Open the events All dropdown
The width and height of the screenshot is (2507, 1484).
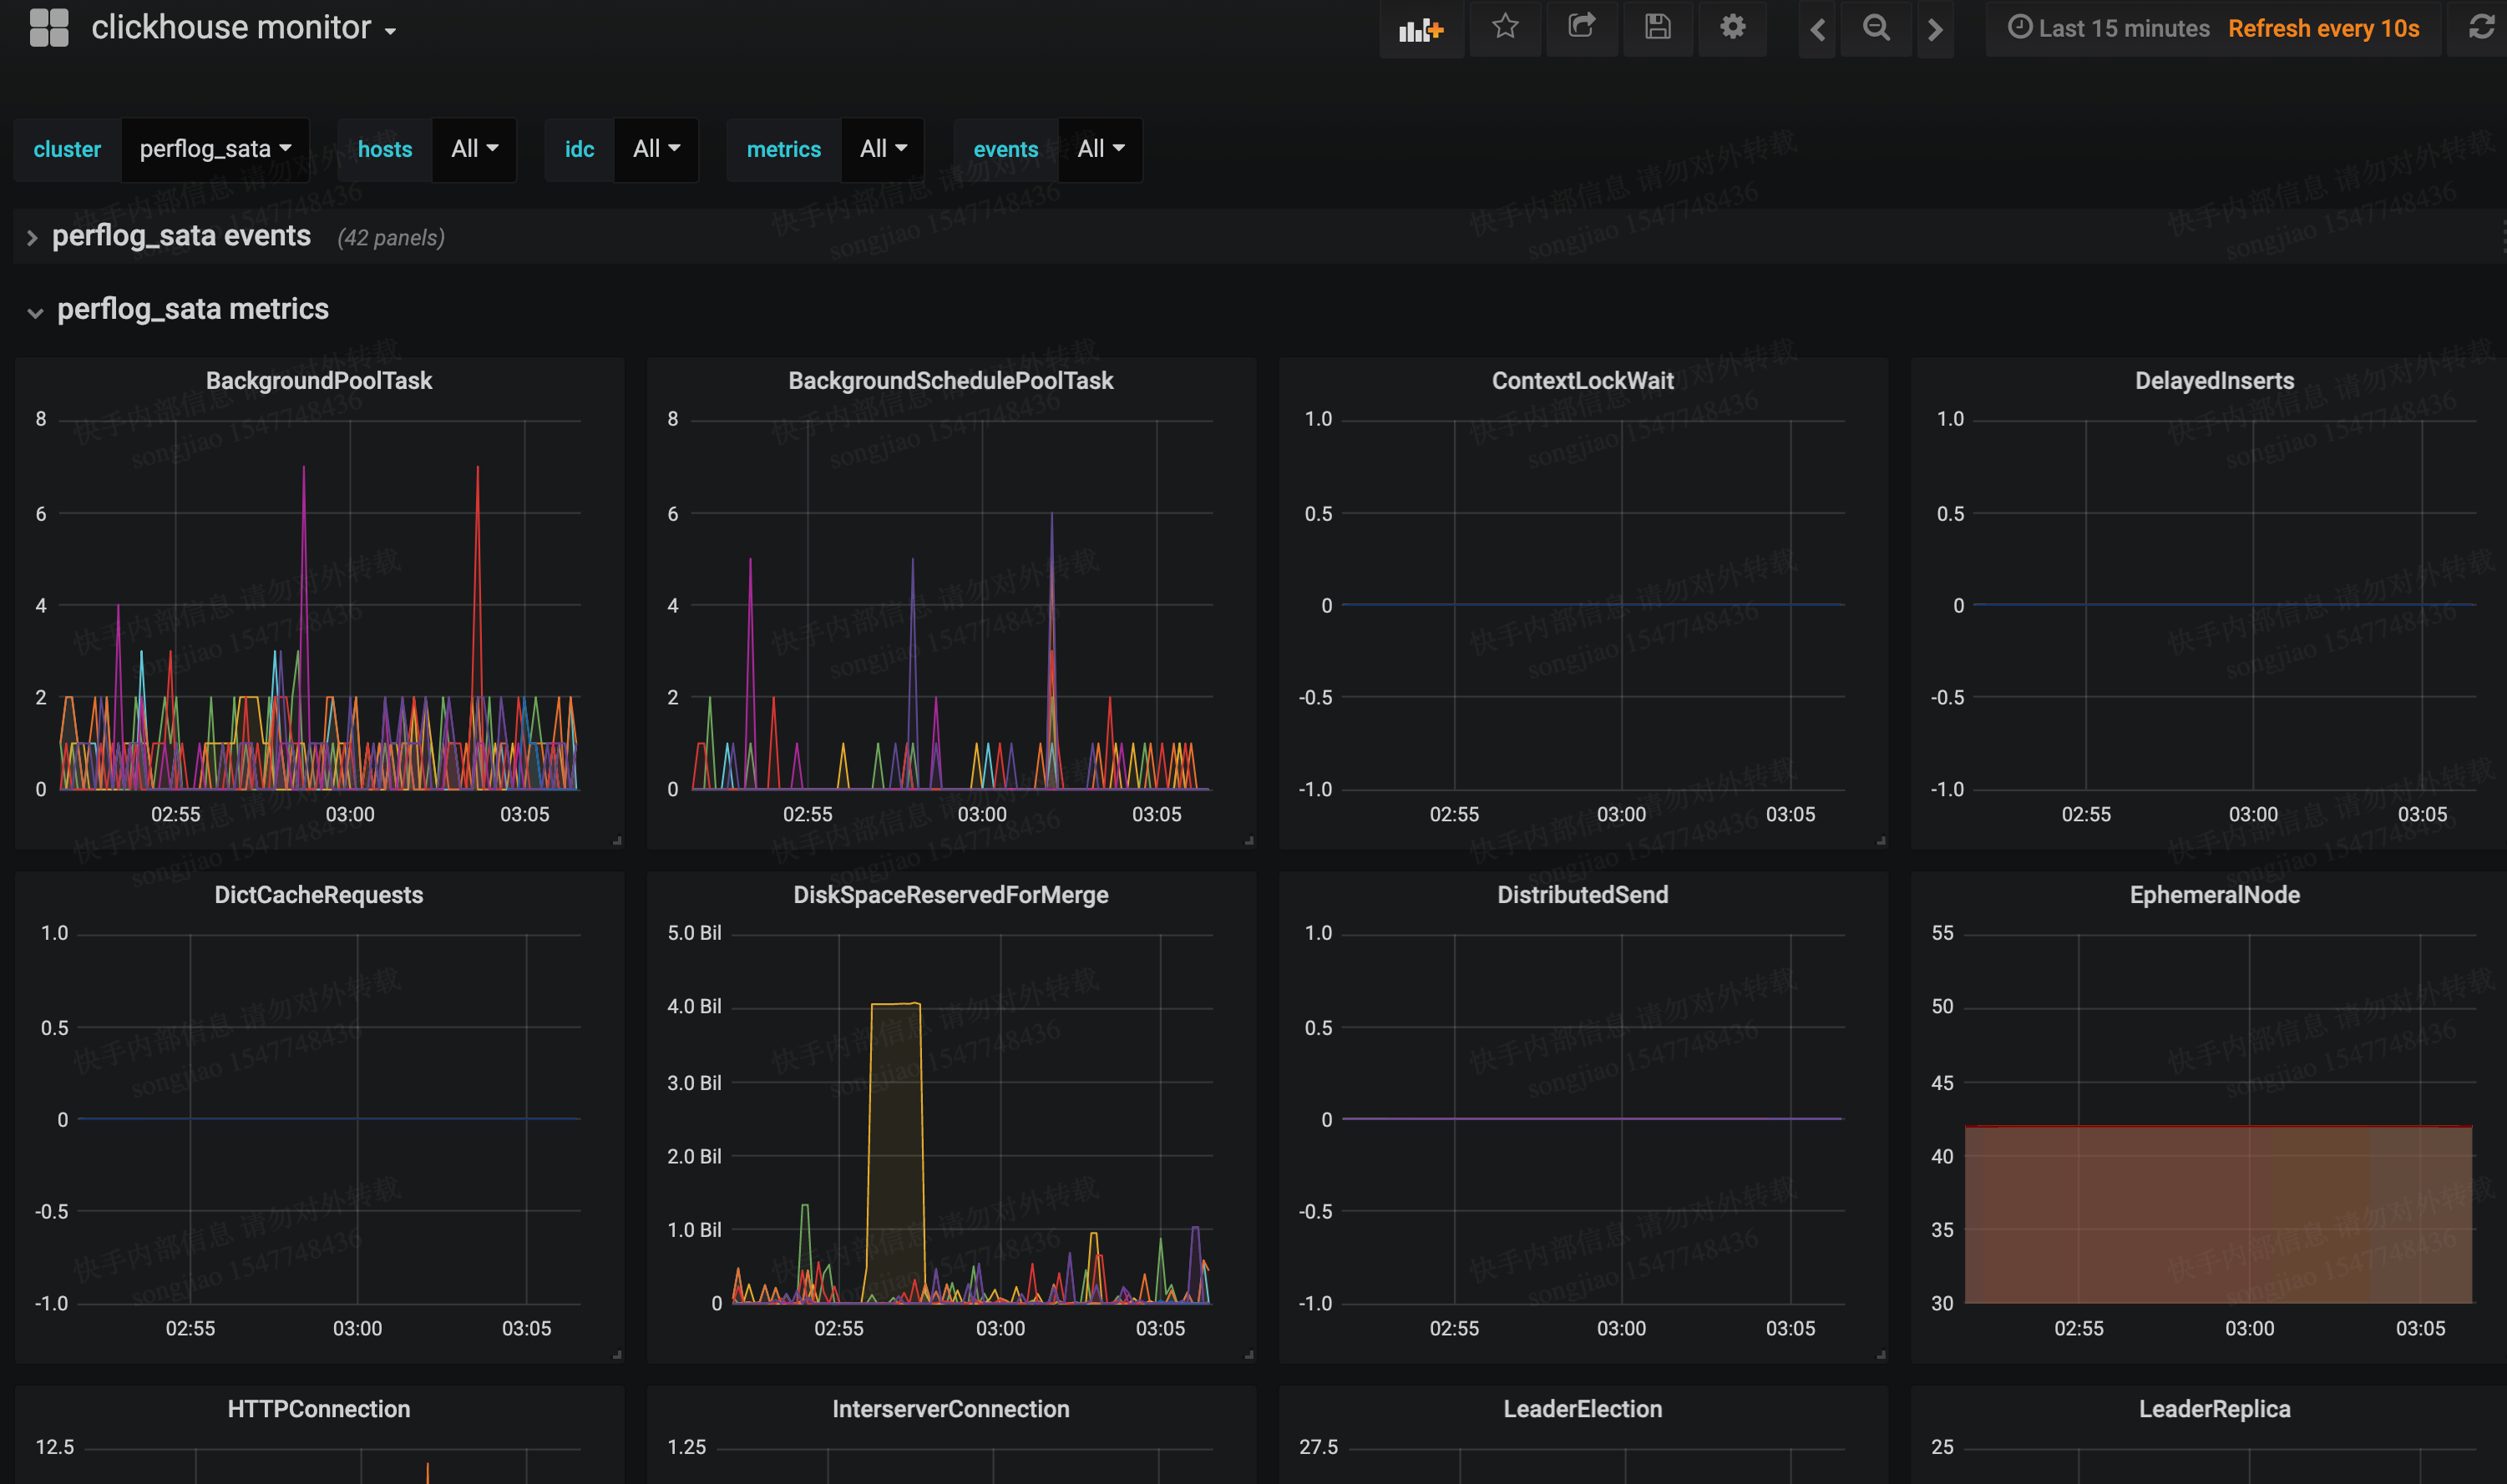1101,149
